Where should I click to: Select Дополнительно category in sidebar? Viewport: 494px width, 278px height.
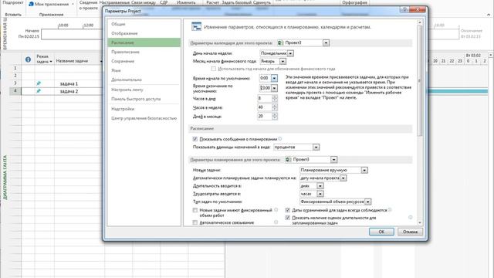[144, 80]
